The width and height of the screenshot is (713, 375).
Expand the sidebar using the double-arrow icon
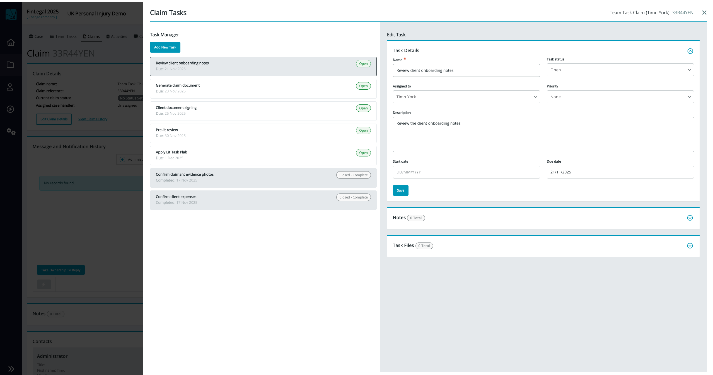(11, 369)
